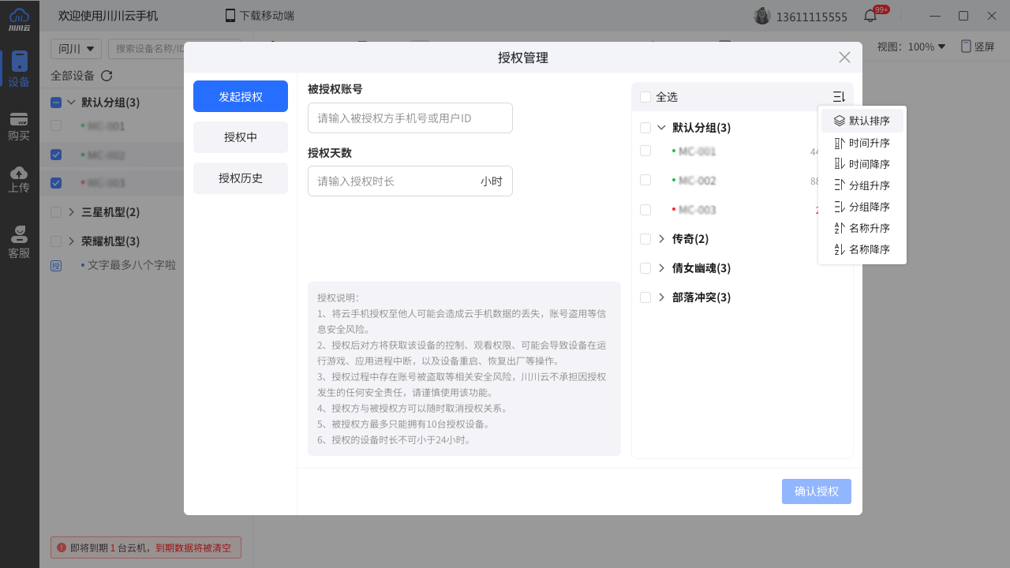The width and height of the screenshot is (1010, 568).
Task: Expand the 倩女幽魂(3) group
Action: [661, 268]
